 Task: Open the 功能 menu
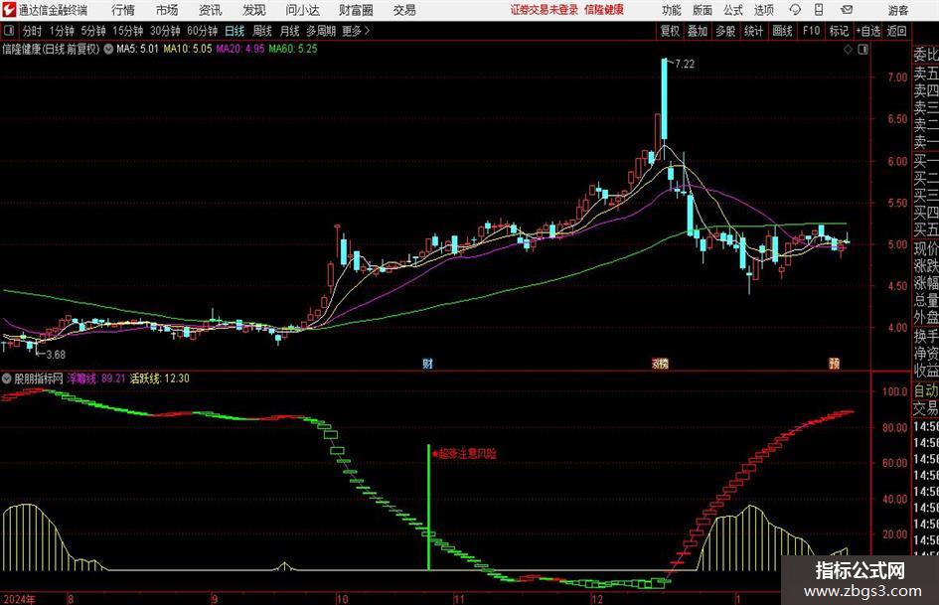[672, 10]
